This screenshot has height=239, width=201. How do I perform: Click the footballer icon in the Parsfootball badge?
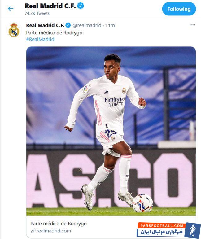pos(193,230)
